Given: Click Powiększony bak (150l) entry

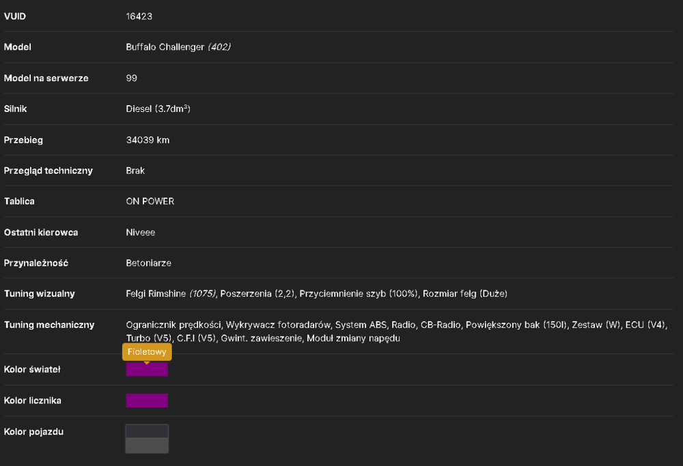Looking at the screenshot, I should point(516,325).
